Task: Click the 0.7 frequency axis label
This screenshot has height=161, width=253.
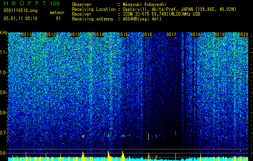Action: click(x=3, y=133)
